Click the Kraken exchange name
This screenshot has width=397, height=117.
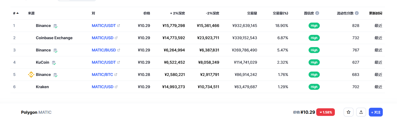pyautogui.click(x=42, y=87)
